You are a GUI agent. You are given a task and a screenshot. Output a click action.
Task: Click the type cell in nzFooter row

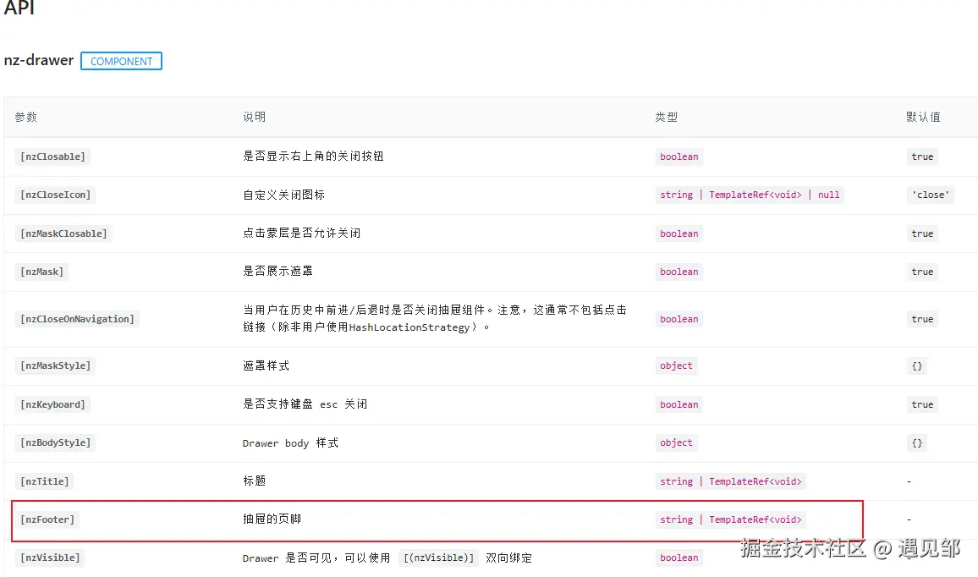(731, 519)
